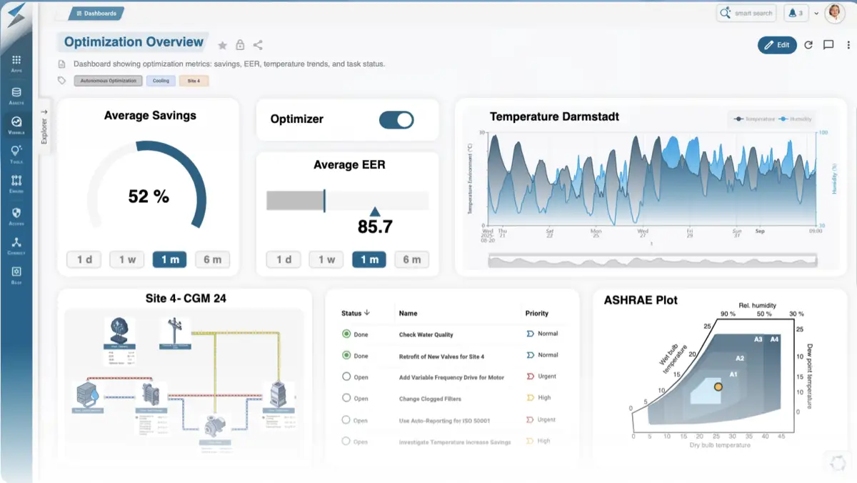Image resolution: width=857 pixels, height=483 pixels.
Task: Open the comments speech bubble icon
Action: tap(828, 45)
